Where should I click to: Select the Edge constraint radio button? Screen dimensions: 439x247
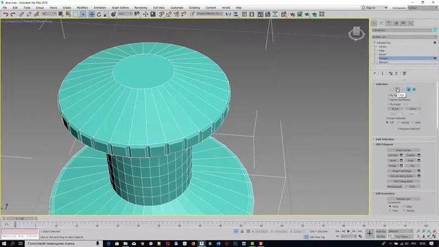404,207
